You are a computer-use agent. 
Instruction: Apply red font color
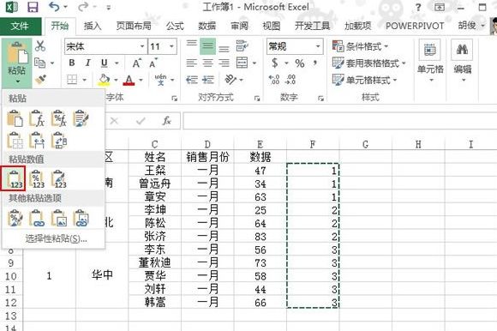point(129,80)
